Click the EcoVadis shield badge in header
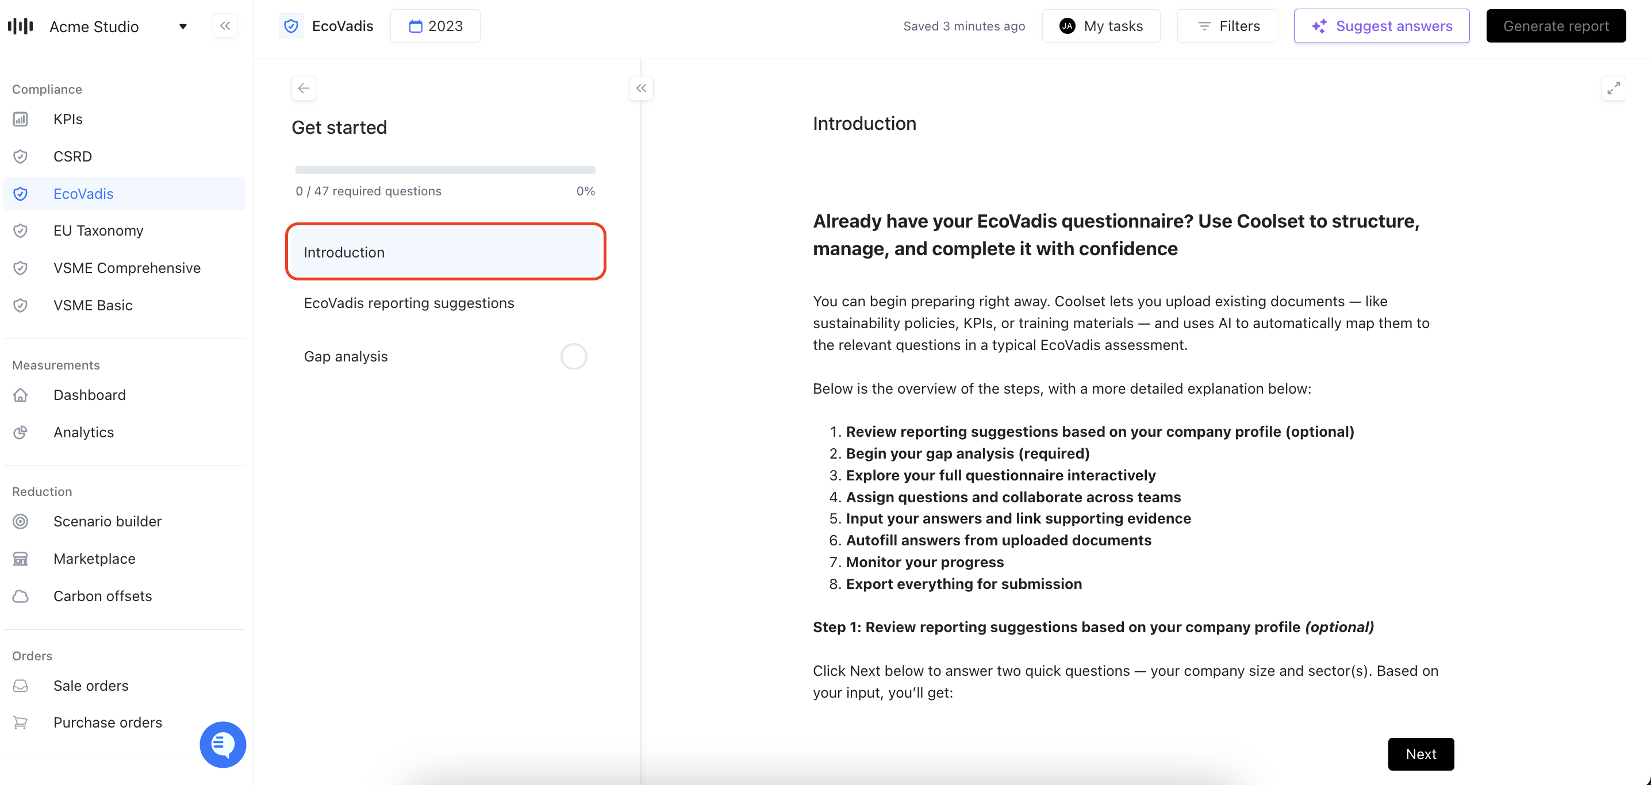This screenshot has height=785, width=1651. [x=291, y=26]
